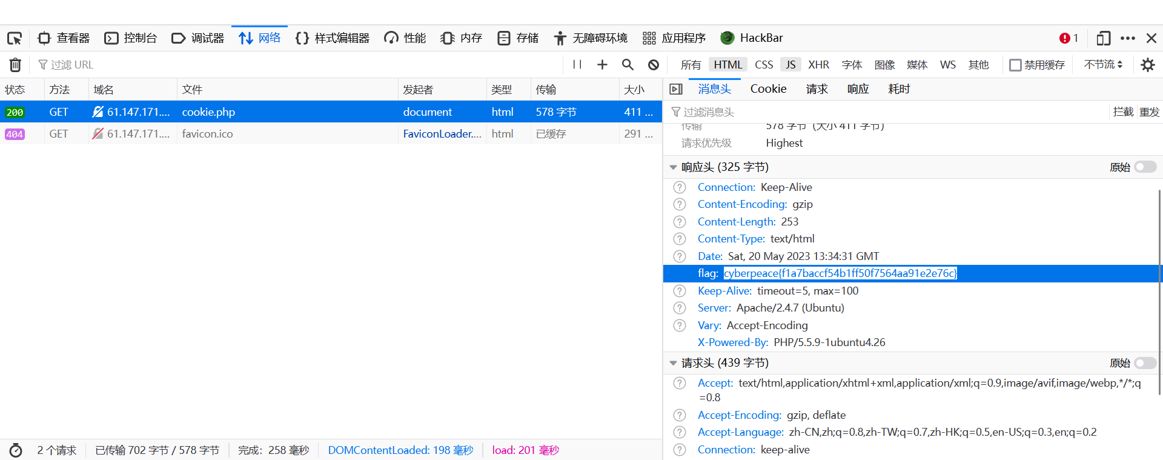
Task: Select the Network (网络) tab
Action: [x=259, y=38]
